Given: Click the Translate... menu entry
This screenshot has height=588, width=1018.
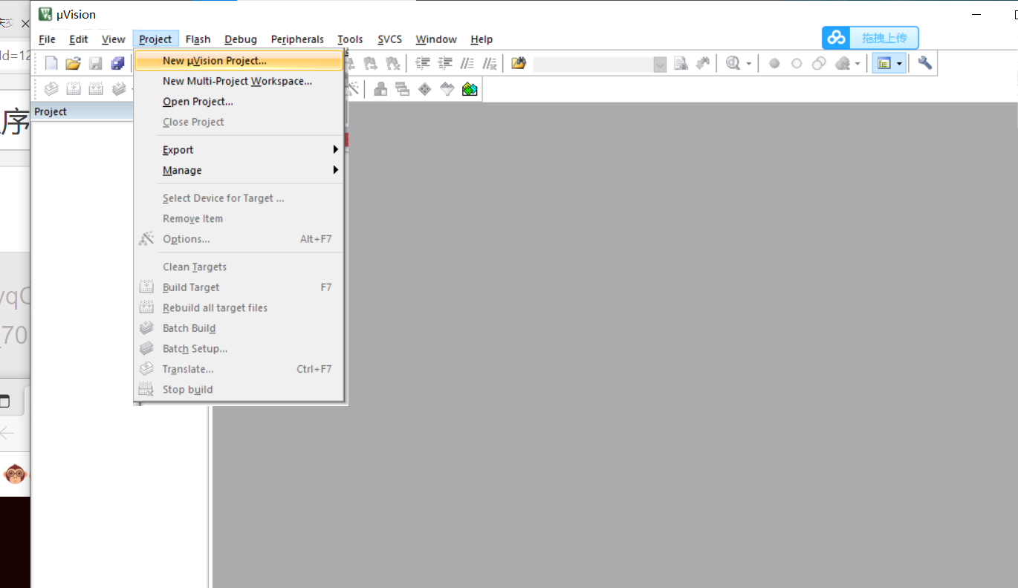Looking at the screenshot, I should tap(239, 369).
